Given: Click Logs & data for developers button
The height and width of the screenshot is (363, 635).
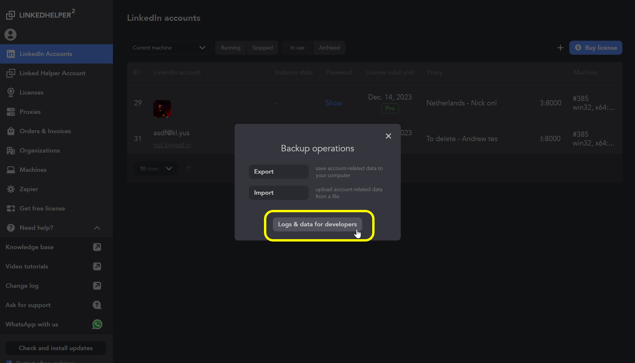Looking at the screenshot, I should 317,224.
